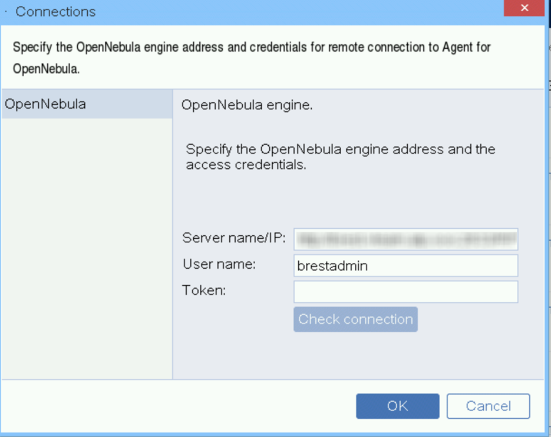Click the 'Server name/IP:' label
551x437 pixels.
(234, 238)
